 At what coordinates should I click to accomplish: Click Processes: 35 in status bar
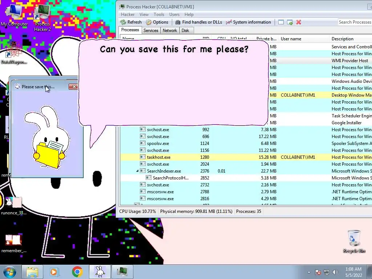(x=248, y=211)
